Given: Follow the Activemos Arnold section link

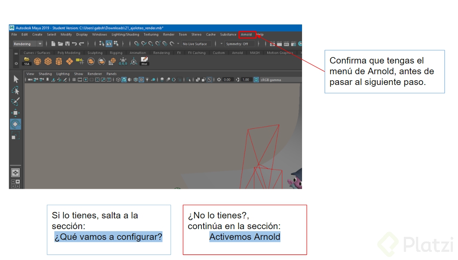Looking at the screenshot, I should pyautogui.click(x=245, y=237).
